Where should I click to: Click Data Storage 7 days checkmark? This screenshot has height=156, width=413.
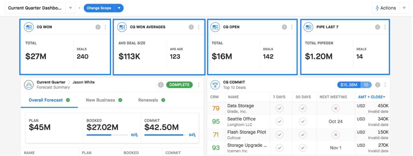[x=280, y=108]
